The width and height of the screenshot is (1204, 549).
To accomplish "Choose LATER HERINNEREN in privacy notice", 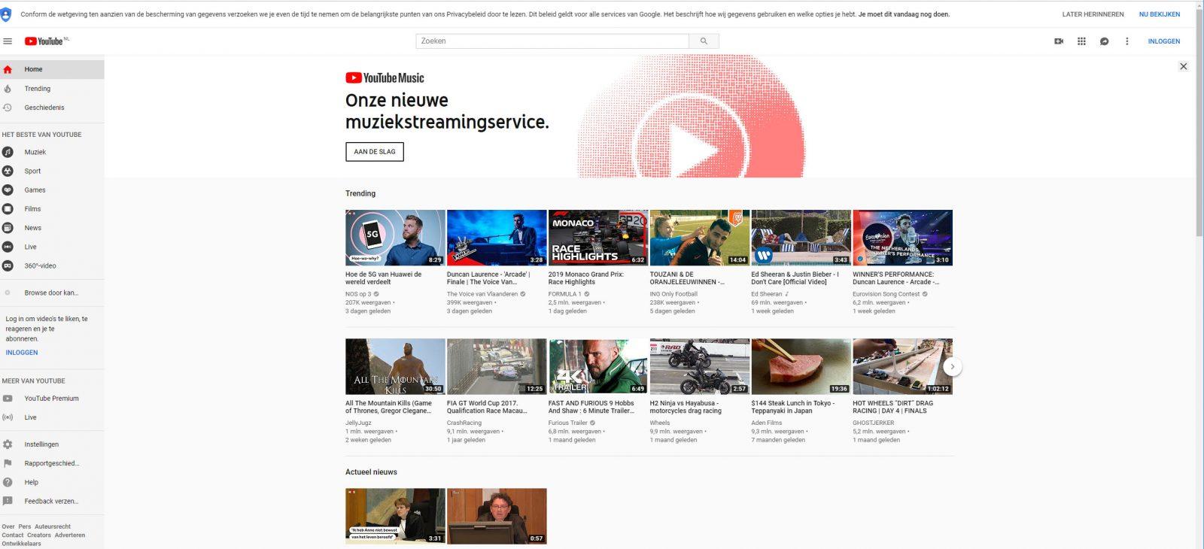I will [x=1093, y=14].
